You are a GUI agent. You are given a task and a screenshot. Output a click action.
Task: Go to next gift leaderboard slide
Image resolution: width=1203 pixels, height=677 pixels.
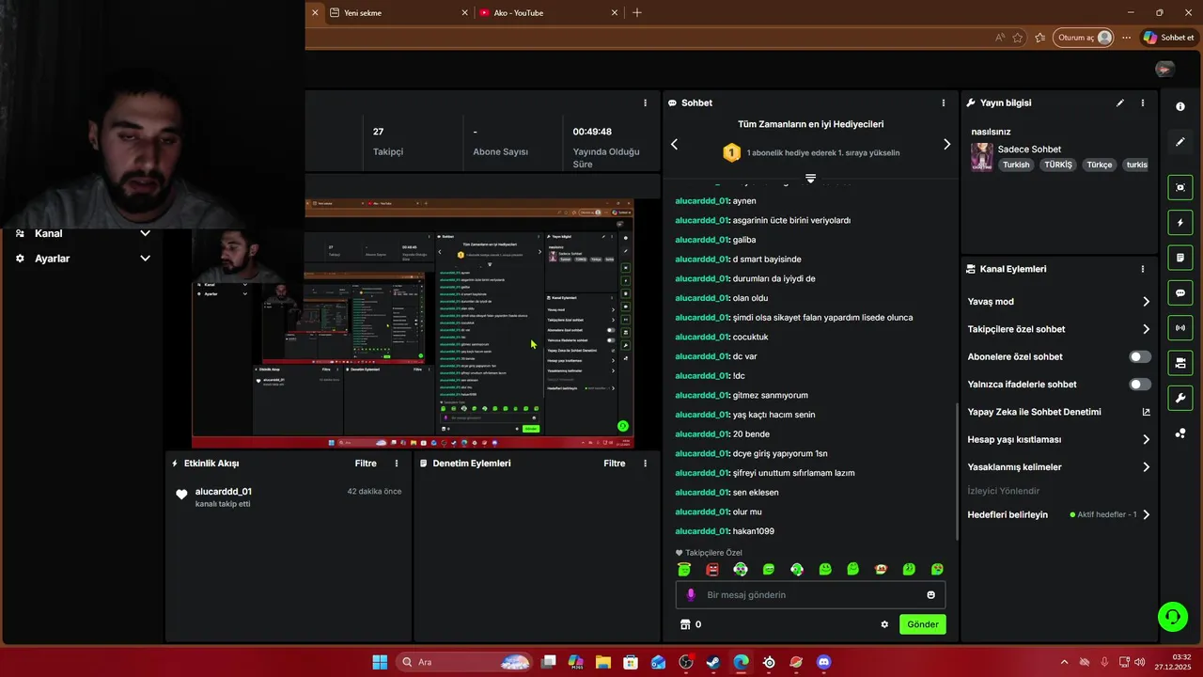[x=946, y=144]
